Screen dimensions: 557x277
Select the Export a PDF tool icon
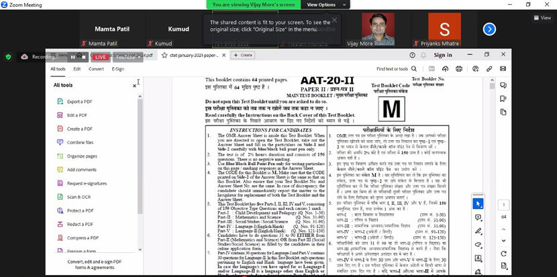click(60, 101)
